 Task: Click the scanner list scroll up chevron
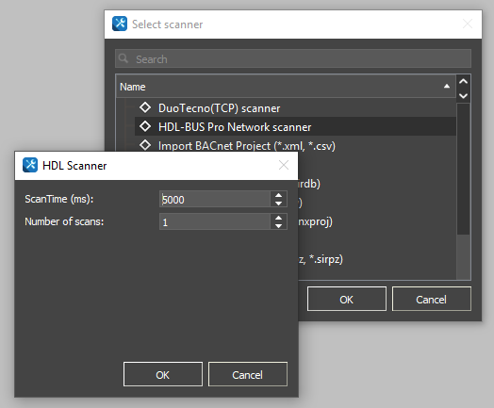463,82
